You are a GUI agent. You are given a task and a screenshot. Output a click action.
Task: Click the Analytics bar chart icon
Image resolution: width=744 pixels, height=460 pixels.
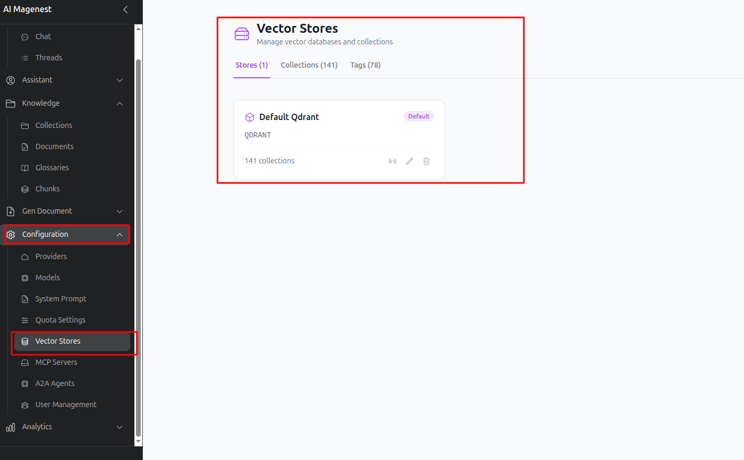[11, 427]
